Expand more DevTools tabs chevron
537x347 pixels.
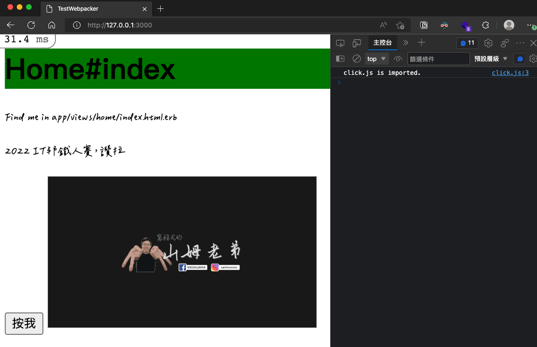tap(406, 43)
